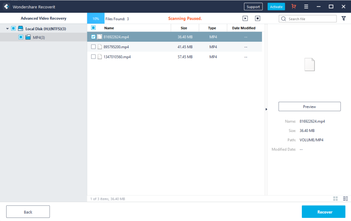The height and width of the screenshot is (221, 351).
Task: Check the 1347010560.mp4 file checkbox
Action: (93, 57)
